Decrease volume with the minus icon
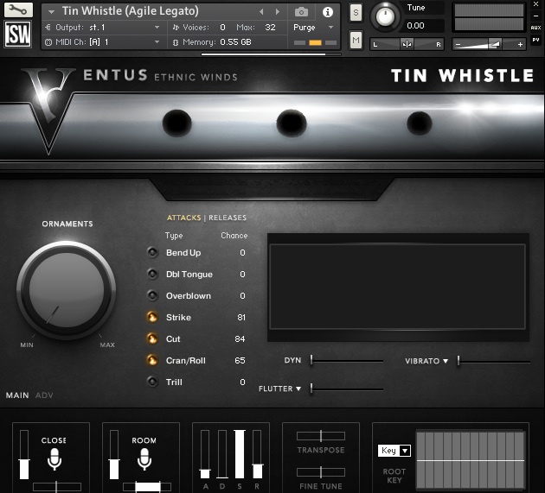Screen dimensions: 545x493 coord(458,44)
